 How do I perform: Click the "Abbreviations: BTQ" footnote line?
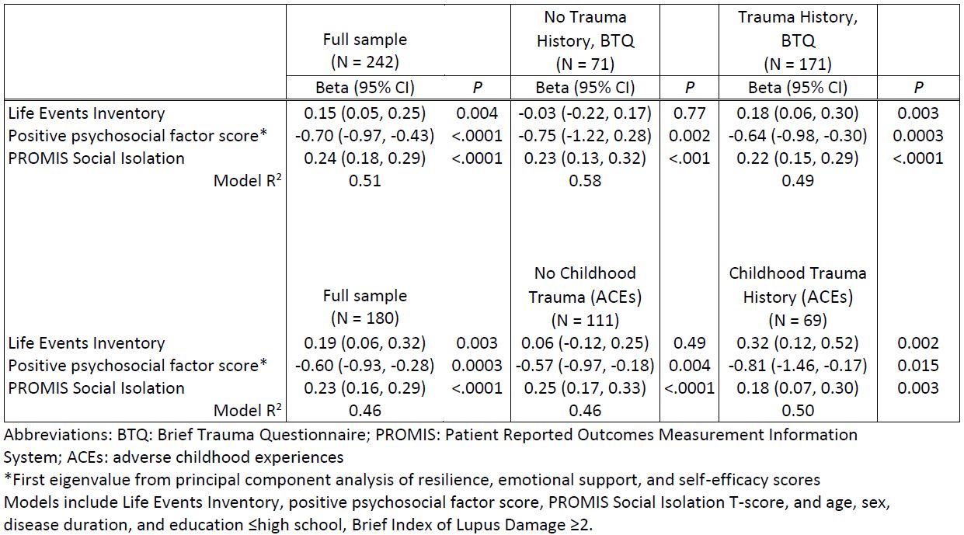[x=430, y=435]
